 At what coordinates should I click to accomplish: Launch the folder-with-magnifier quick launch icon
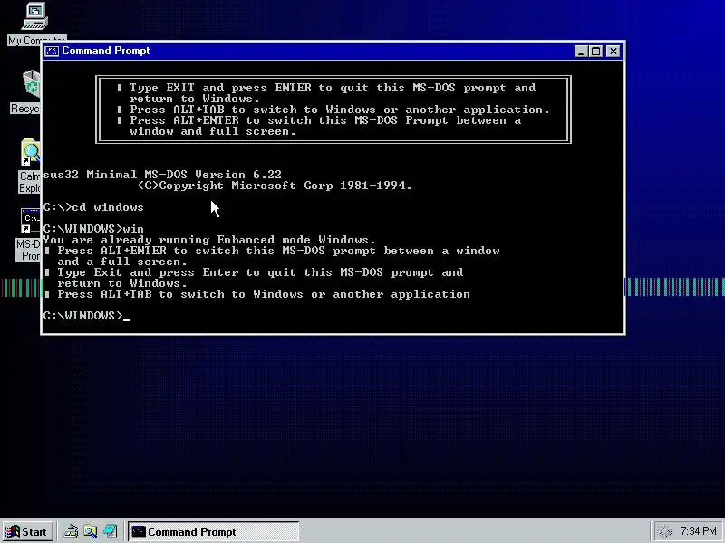point(91,532)
